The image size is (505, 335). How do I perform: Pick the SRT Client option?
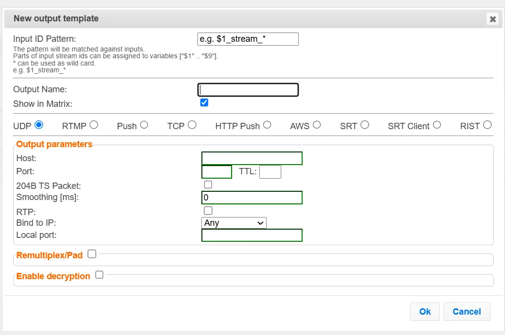click(437, 125)
